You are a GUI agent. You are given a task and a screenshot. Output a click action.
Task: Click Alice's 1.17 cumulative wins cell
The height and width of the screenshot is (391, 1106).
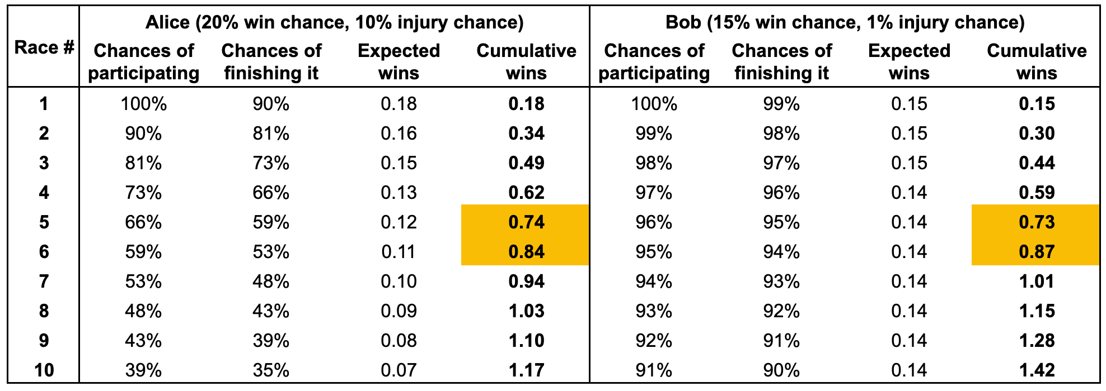click(x=526, y=370)
